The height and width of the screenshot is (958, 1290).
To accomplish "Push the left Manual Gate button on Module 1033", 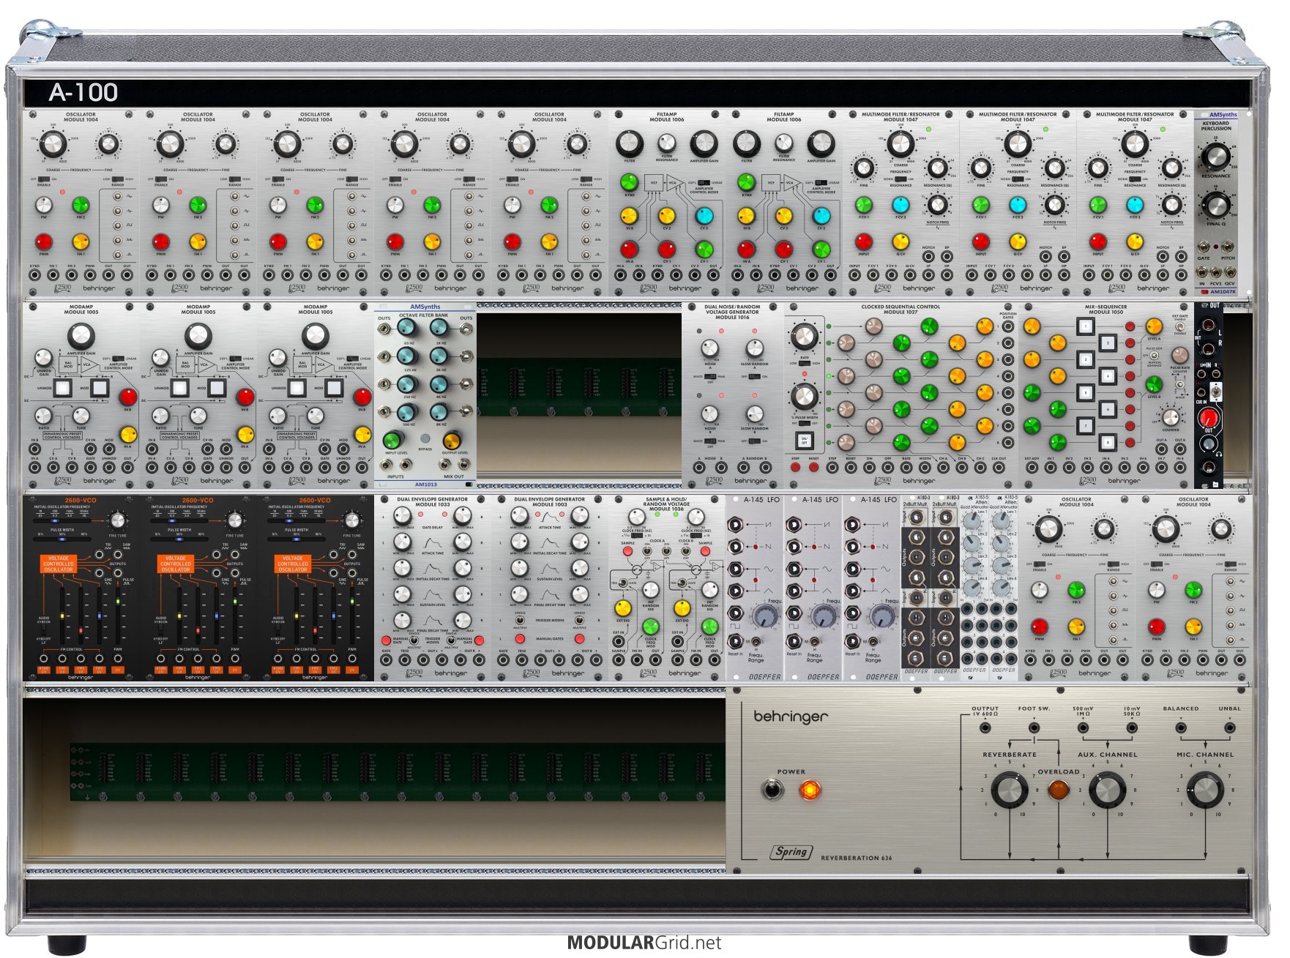I will (x=386, y=640).
